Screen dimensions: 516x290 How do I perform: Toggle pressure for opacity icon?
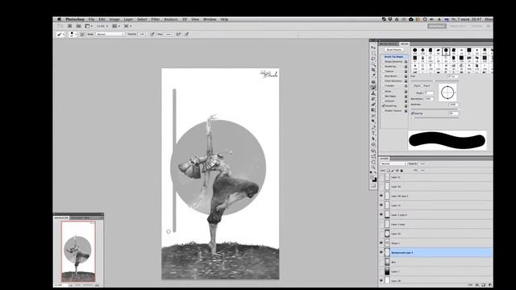coord(152,34)
